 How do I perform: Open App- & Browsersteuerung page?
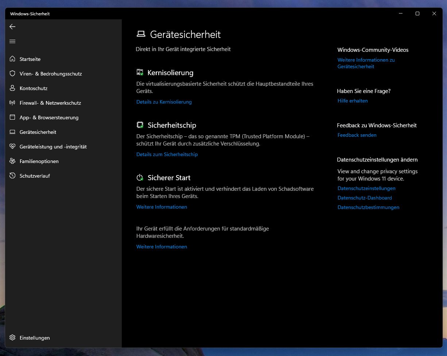(49, 117)
